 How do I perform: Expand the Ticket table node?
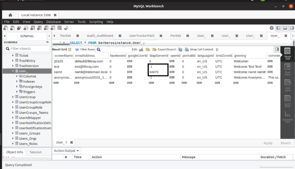tap(13, 56)
